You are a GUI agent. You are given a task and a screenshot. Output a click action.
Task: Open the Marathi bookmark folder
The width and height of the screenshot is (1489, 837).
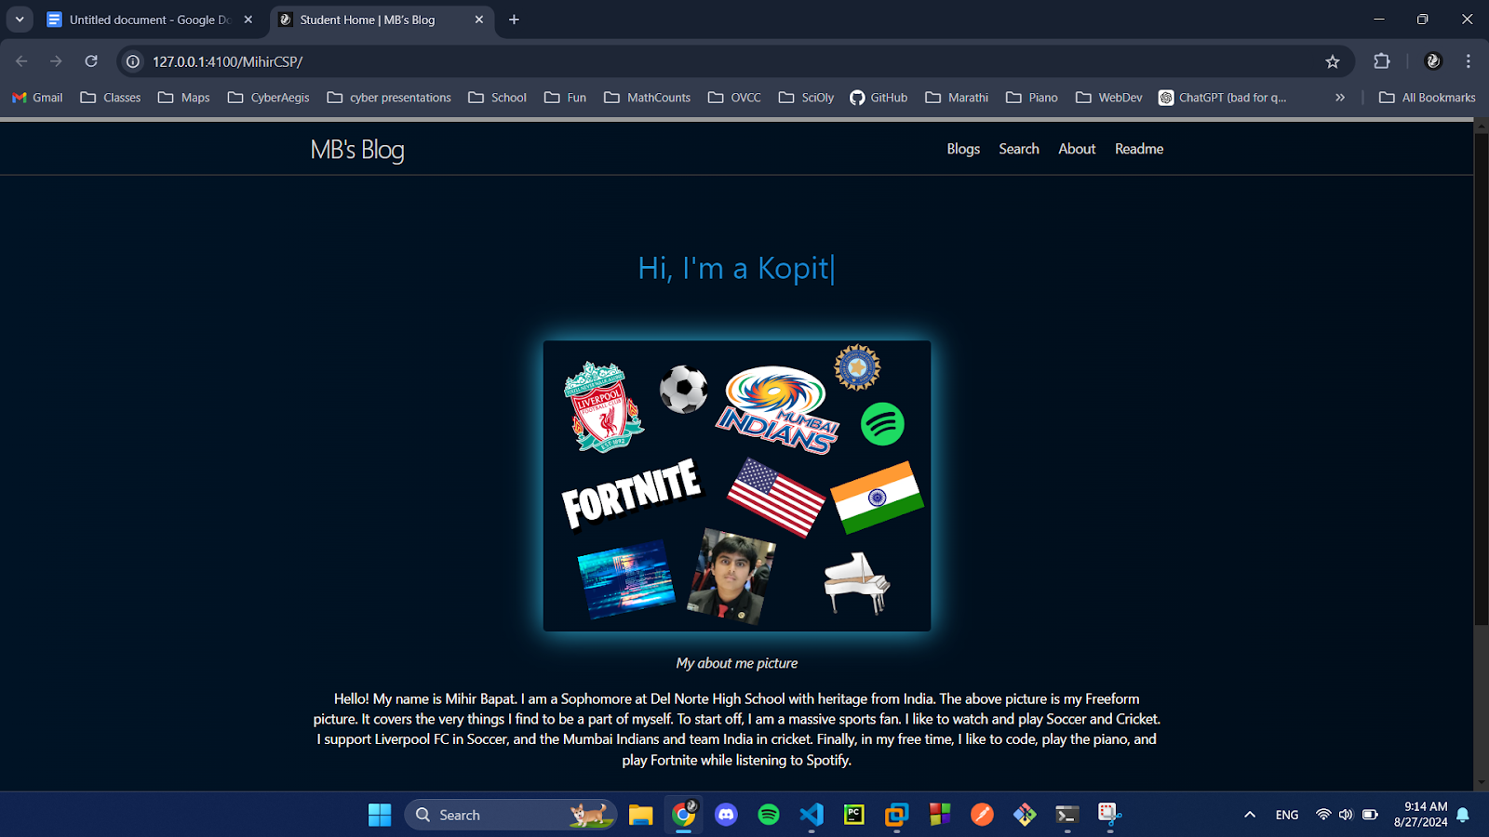(957, 98)
